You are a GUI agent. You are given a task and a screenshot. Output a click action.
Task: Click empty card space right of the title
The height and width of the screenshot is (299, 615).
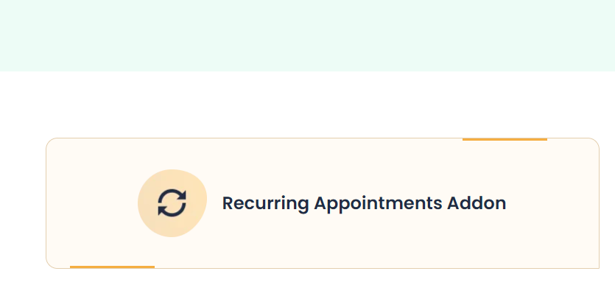pyautogui.click(x=551, y=203)
